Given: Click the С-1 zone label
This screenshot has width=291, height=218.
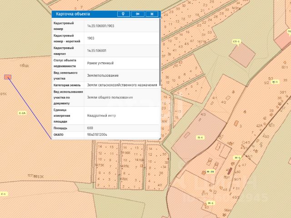Looking at the screenshot, I should click(4, 194).
